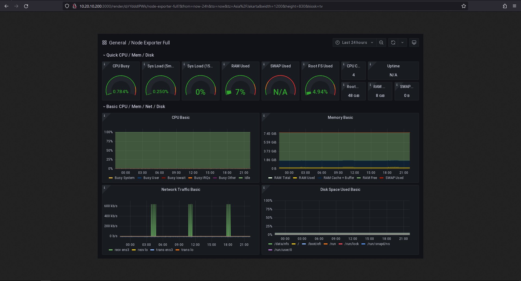Click the dashboards grid icon beside General
The height and width of the screenshot is (281, 521).
[x=104, y=43]
